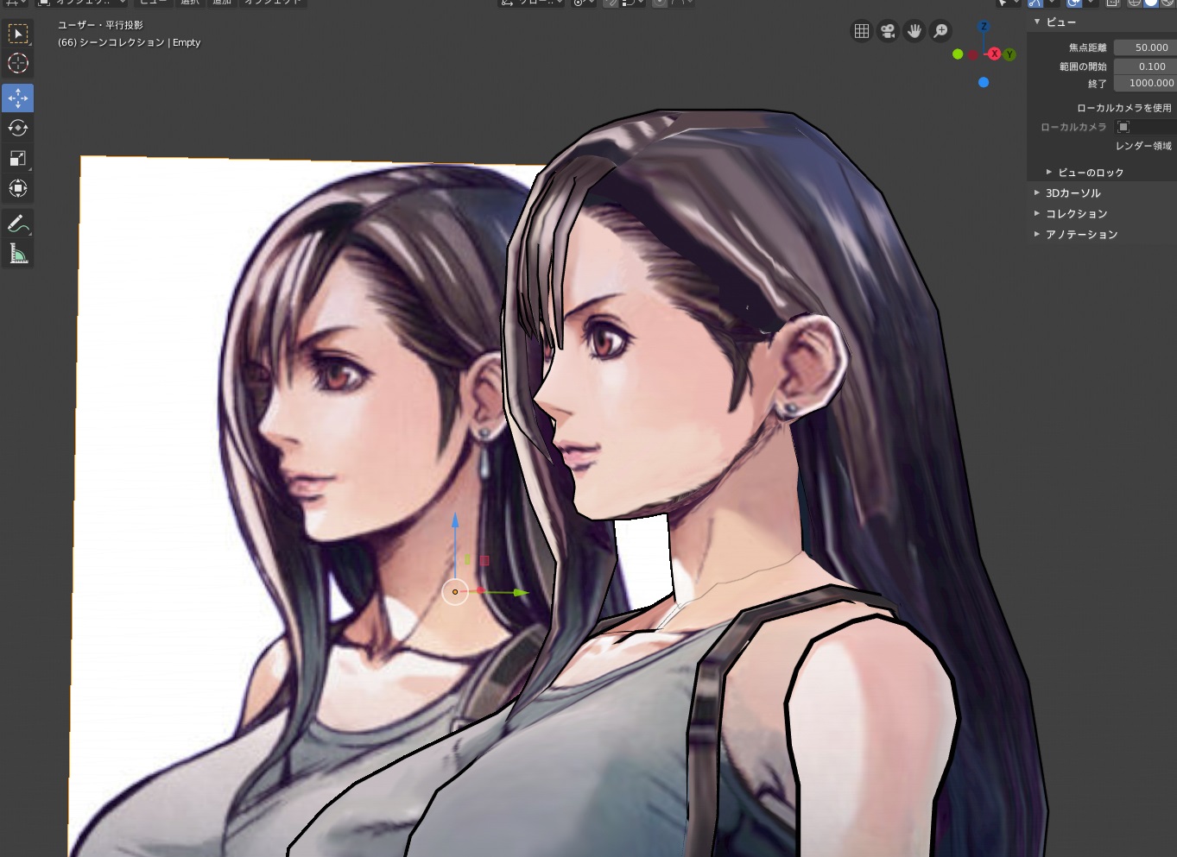Click the white circle at move gizmo center

[455, 592]
